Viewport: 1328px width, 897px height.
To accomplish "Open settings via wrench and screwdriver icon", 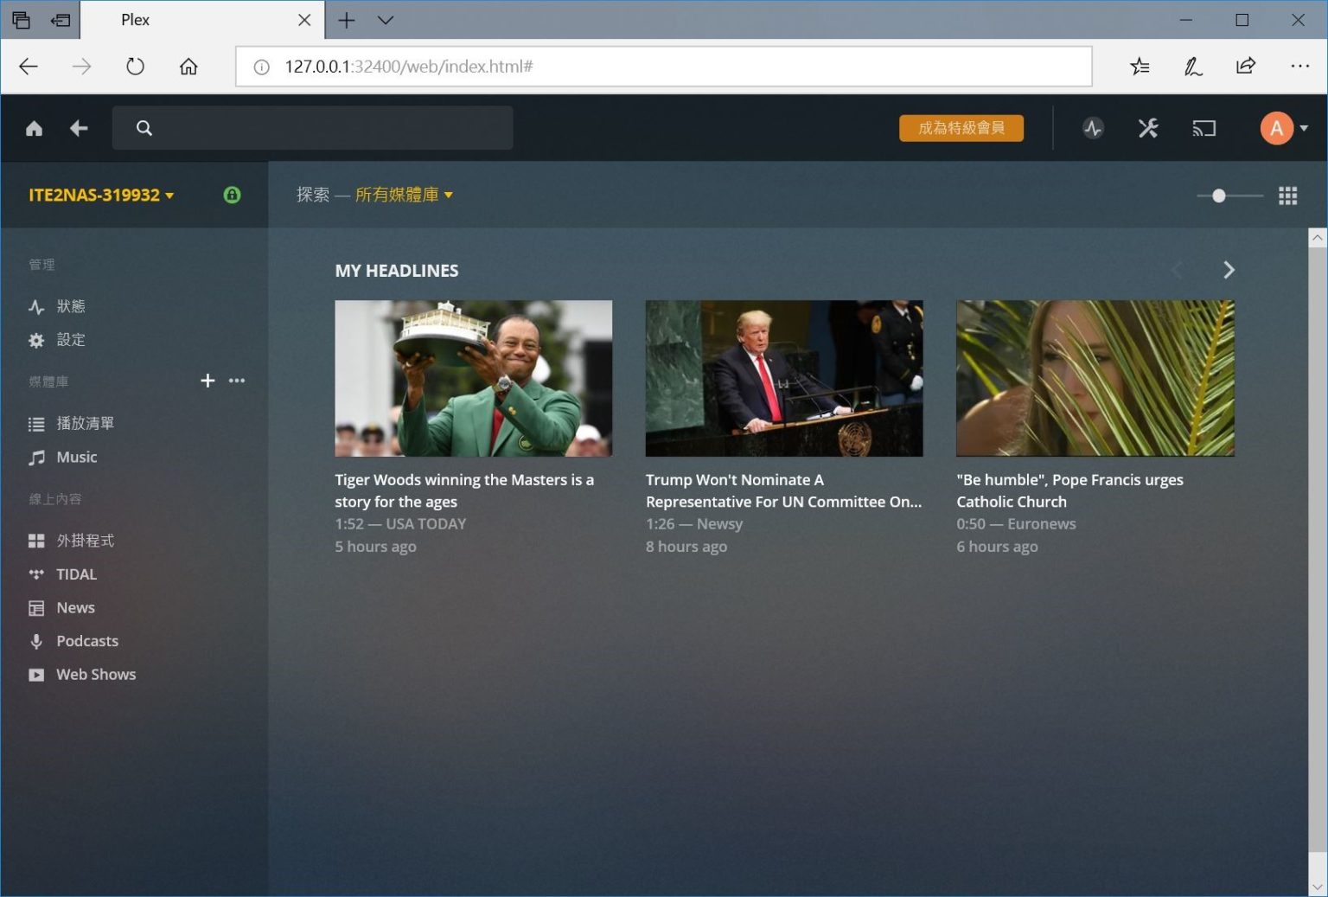I will 1148,129.
